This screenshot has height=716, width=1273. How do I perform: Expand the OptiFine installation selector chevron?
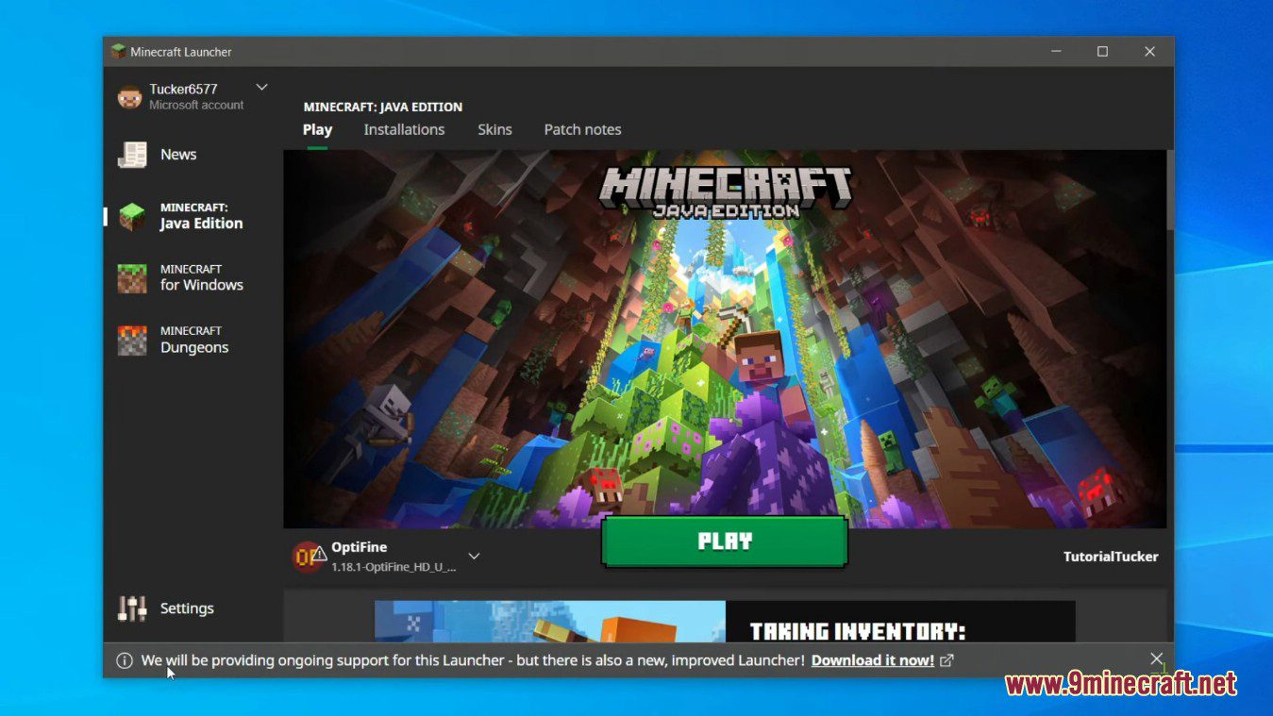pyautogui.click(x=474, y=556)
